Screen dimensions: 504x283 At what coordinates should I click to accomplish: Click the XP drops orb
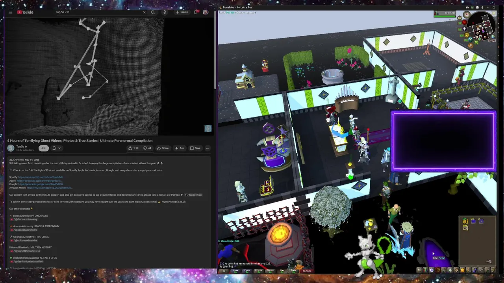tap(460, 18)
